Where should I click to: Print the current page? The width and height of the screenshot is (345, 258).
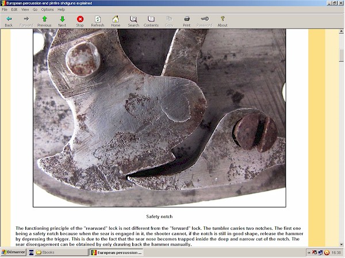click(x=187, y=21)
